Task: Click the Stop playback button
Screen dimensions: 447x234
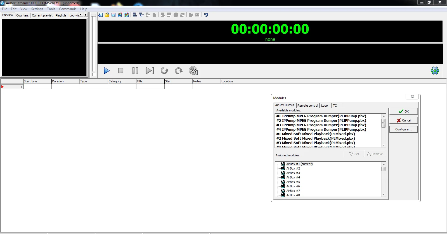Action: coord(121,71)
